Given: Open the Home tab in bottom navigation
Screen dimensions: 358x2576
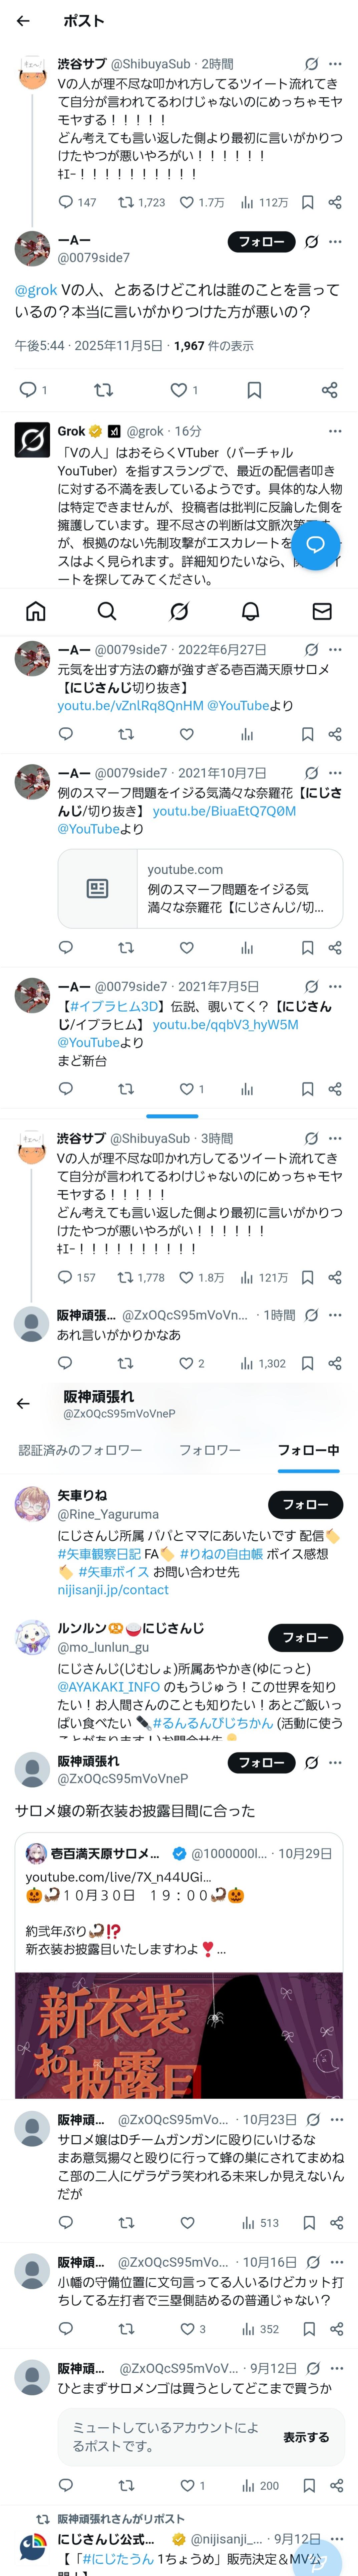Looking at the screenshot, I should tap(36, 611).
